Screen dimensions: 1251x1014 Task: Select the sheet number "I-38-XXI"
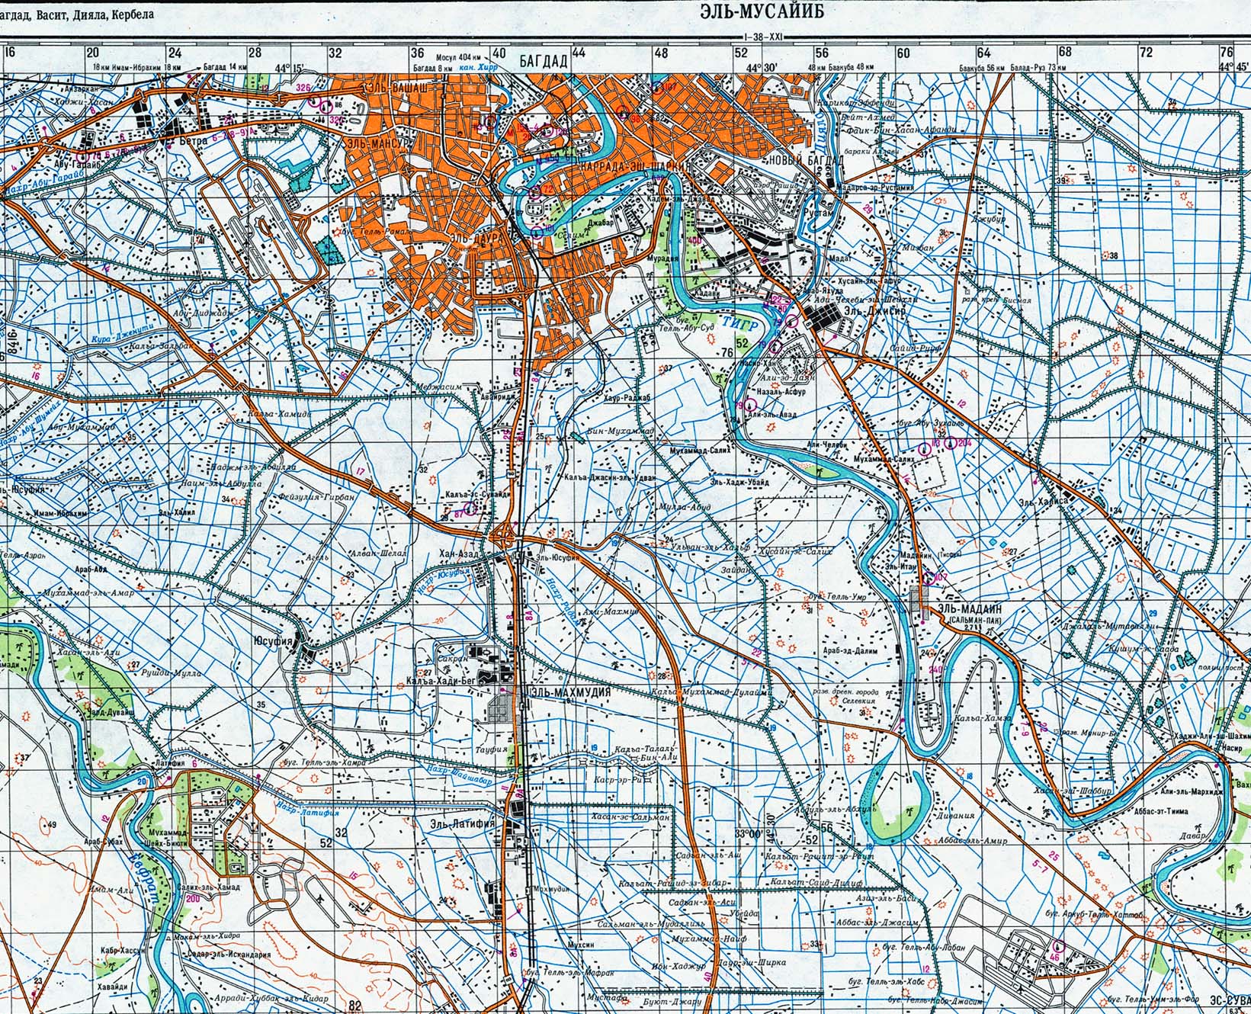763,37
